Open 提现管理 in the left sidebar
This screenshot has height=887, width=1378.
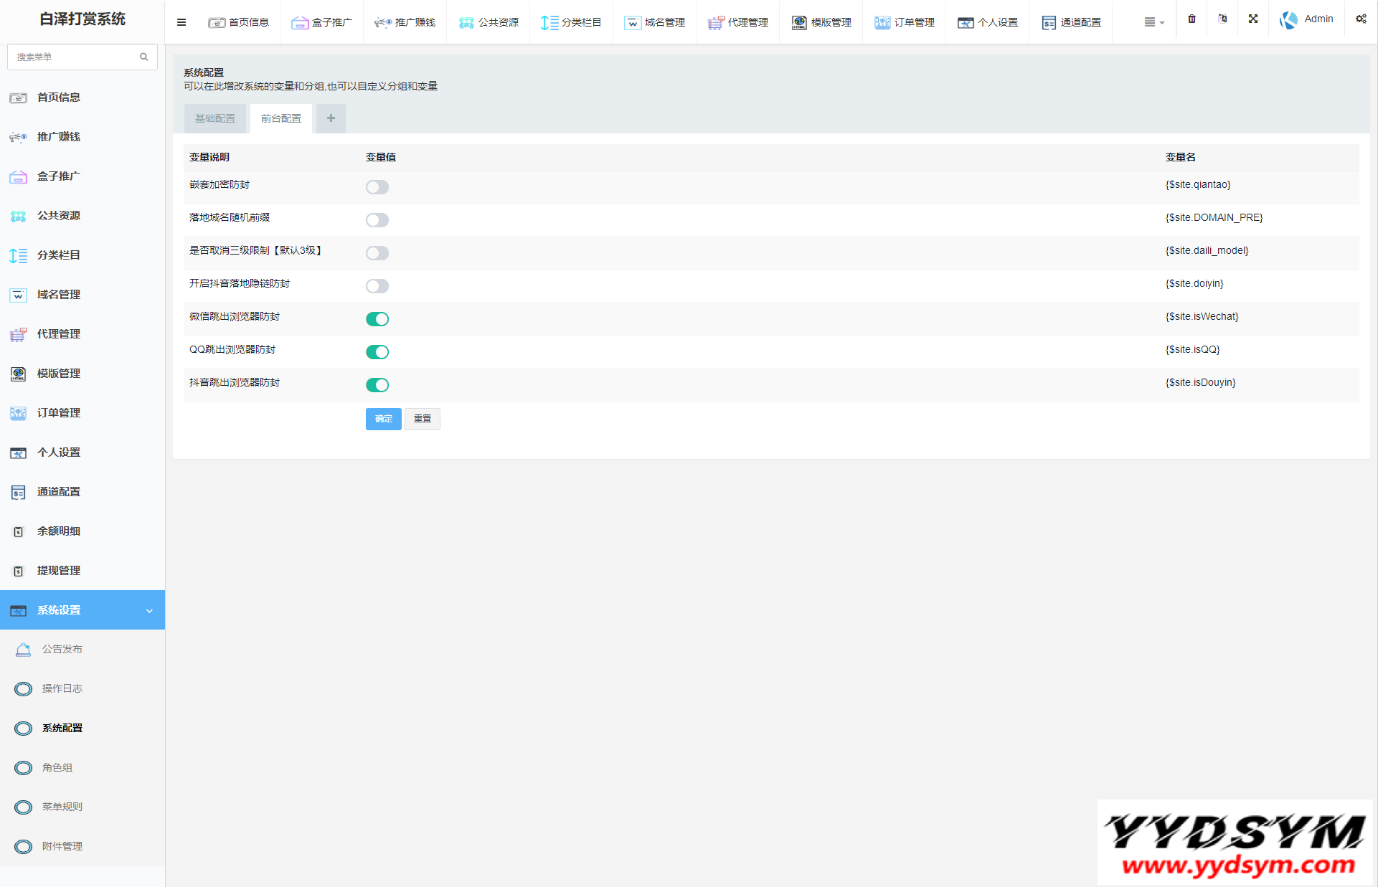point(59,571)
